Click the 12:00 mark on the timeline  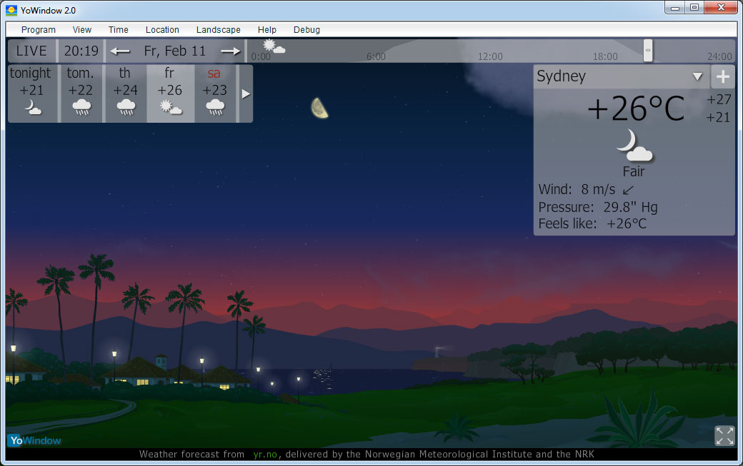[490, 56]
